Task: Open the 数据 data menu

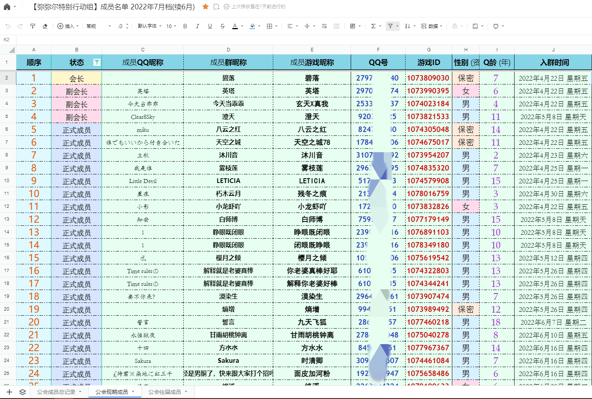Action: click(431, 26)
